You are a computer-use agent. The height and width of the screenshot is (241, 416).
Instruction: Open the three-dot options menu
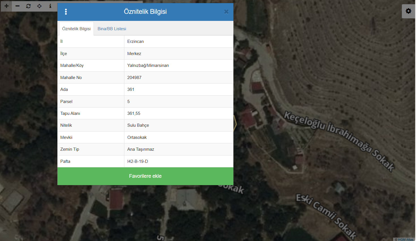pos(66,12)
